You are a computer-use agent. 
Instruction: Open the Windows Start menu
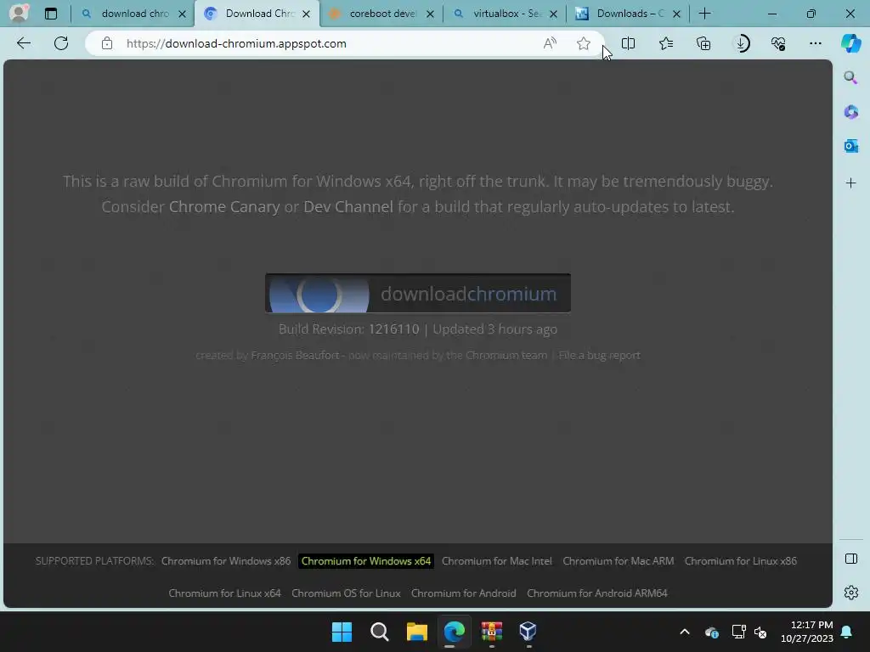342,632
